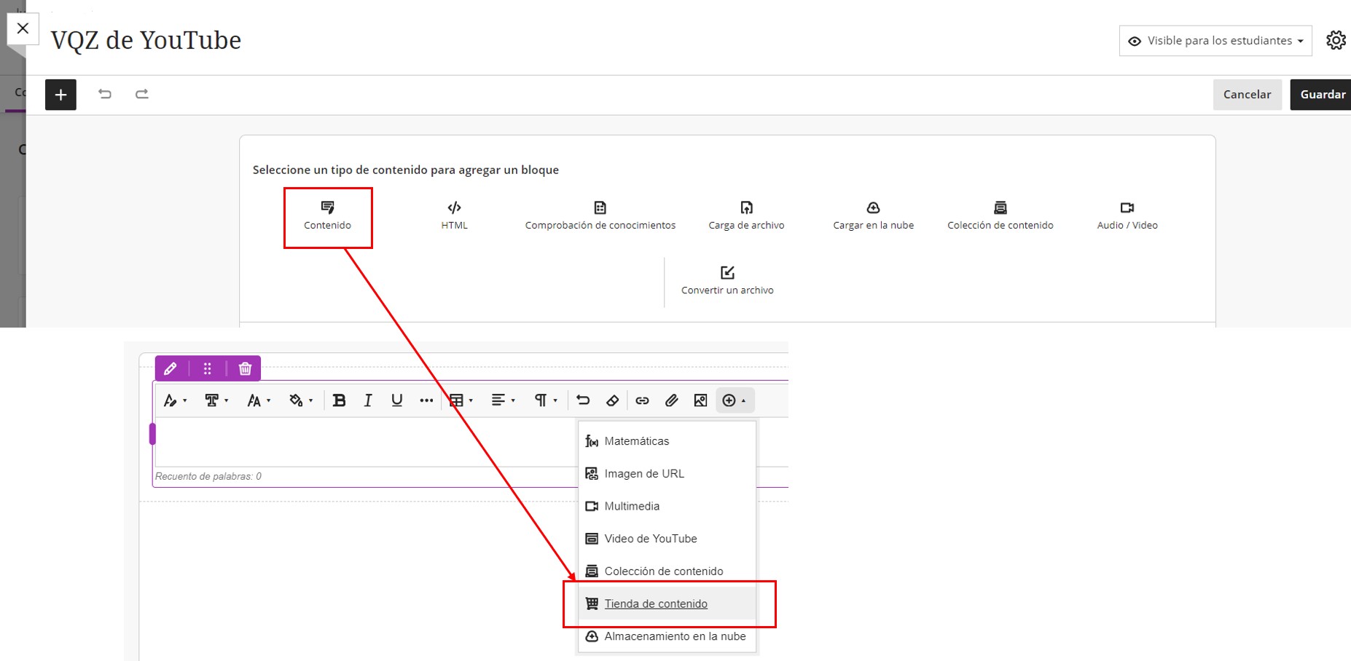This screenshot has width=1351, height=661.
Task: Select Multimedia from the insert menu
Action: tap(667, 506)
